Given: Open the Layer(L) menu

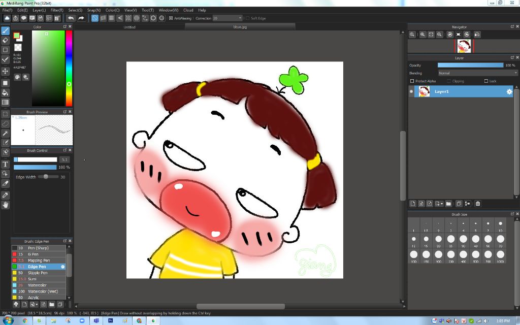Looking at the screenshot, I should point(39,10).
